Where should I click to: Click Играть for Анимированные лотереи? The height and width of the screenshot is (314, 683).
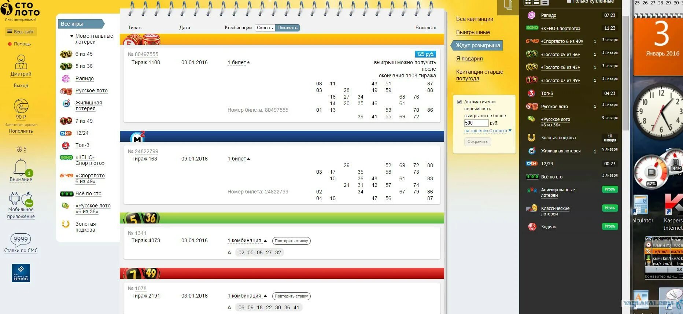610,189
